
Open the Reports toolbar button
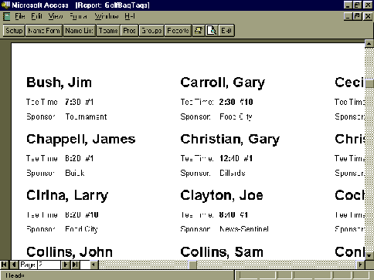coord(178,31)
